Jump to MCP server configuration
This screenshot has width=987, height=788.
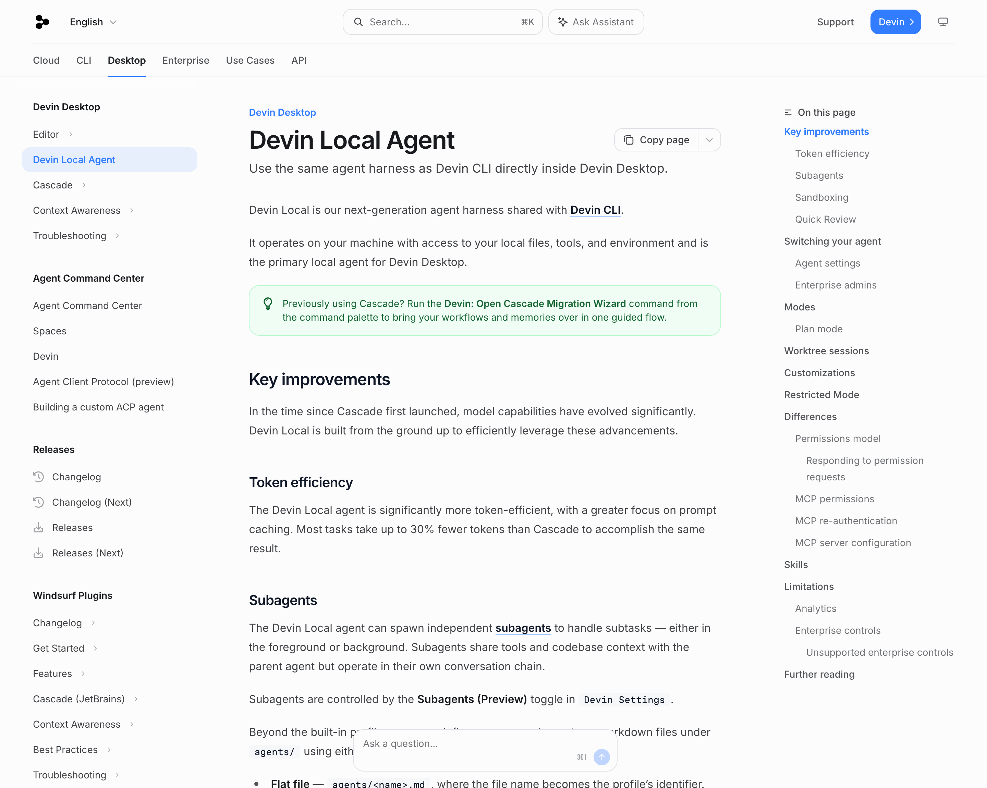pyautogui.click(x=853, y=543)
